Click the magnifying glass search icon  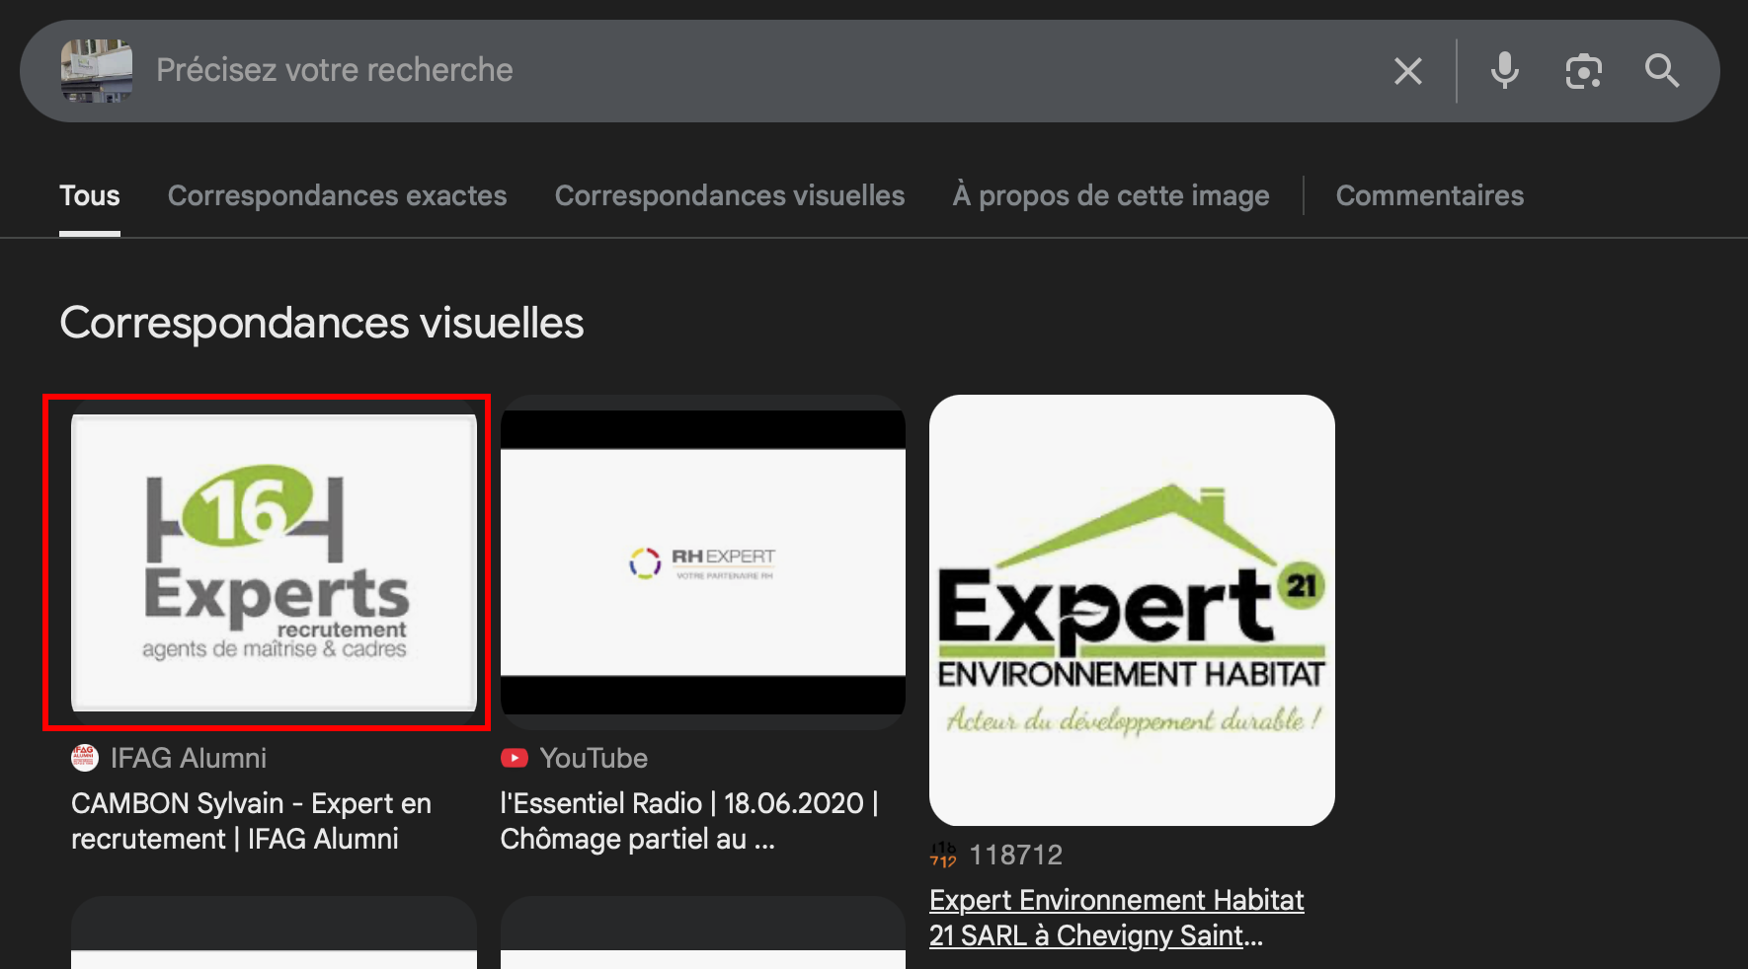coord(1661,71)
